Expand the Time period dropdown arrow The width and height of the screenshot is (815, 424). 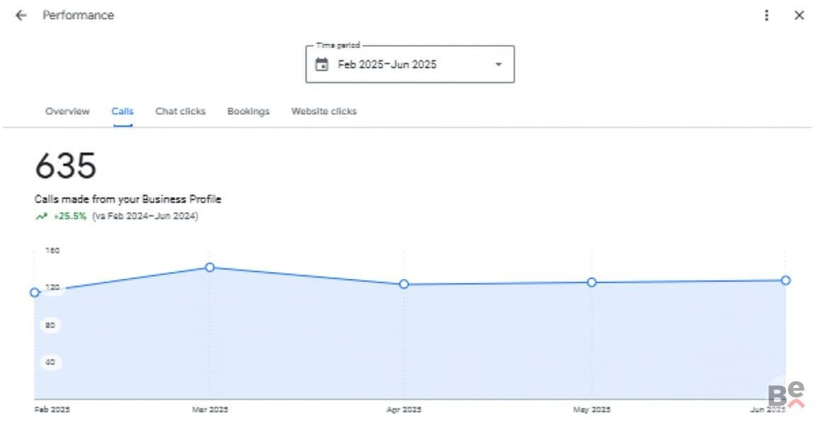pyautogui.click(x=499, y=64)
